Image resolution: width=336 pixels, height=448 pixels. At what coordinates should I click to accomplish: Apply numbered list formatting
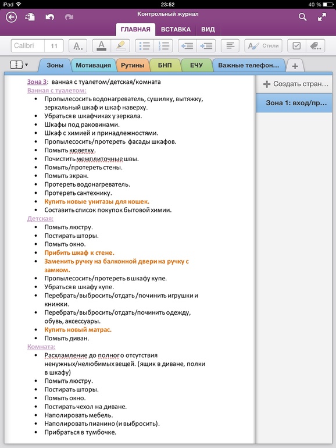pyautogui.click(x=163, y=46)
